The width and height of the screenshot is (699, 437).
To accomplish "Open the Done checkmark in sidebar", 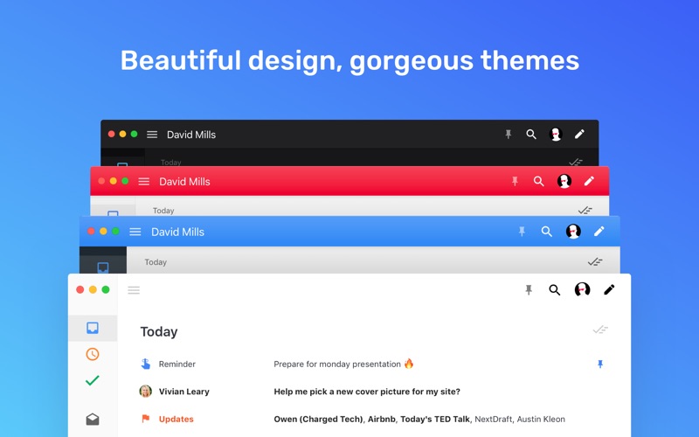I will (93, 380).
